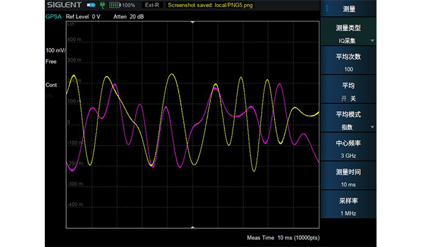422x247 pixels.
Task: Click the Cont sweep mode label
Action: coord(51,85)
